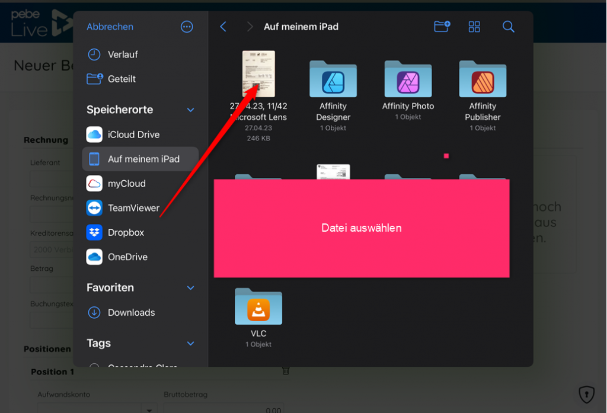Image resolution: width=607 pixels, height=413 pixels.
Task: Click the Auf meinem iPad title
Action: click(301, 27)
